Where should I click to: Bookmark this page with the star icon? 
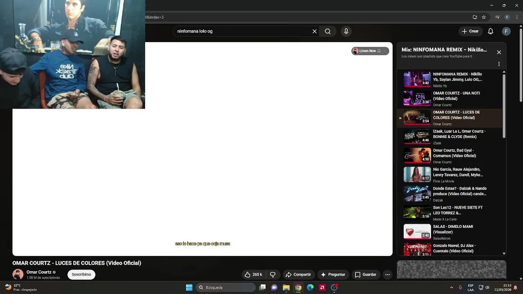[484, 17]
